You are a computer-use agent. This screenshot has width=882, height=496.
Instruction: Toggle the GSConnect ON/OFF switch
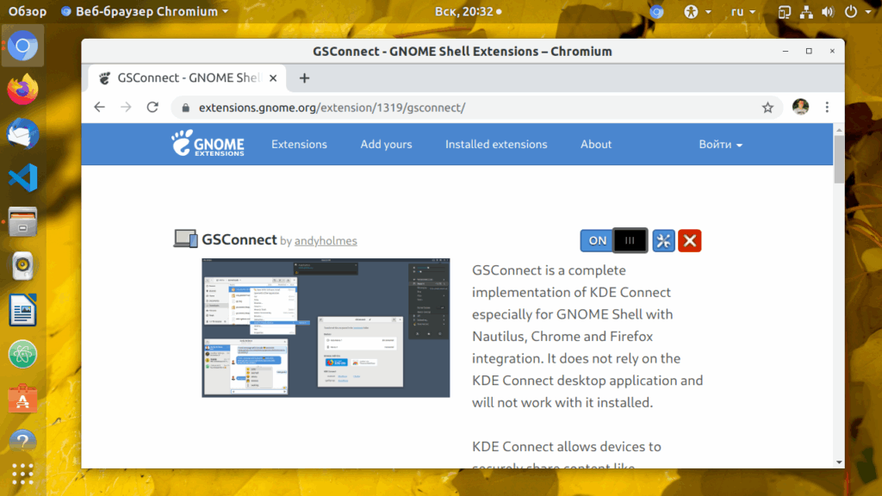[613, 241]
